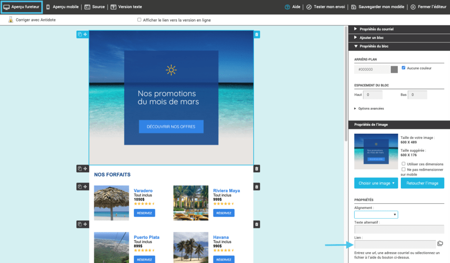Open the Source view
The height and width of the screenshot is (263, 450).
(94, 7)
